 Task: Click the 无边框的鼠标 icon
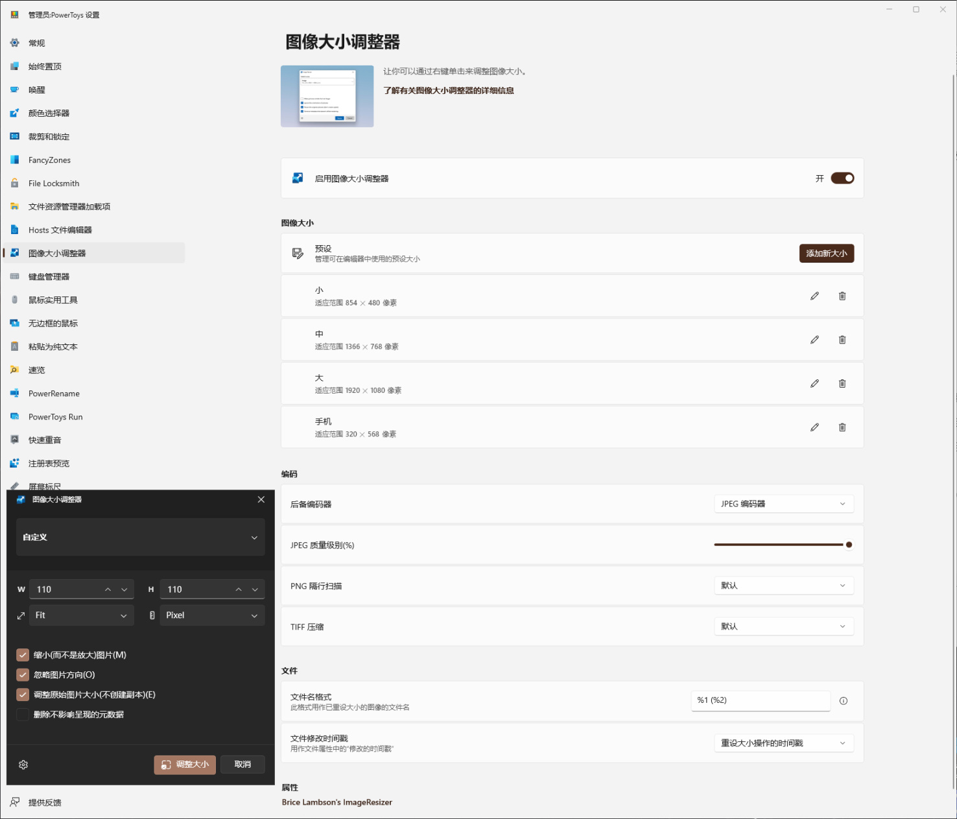pos(14,323)
